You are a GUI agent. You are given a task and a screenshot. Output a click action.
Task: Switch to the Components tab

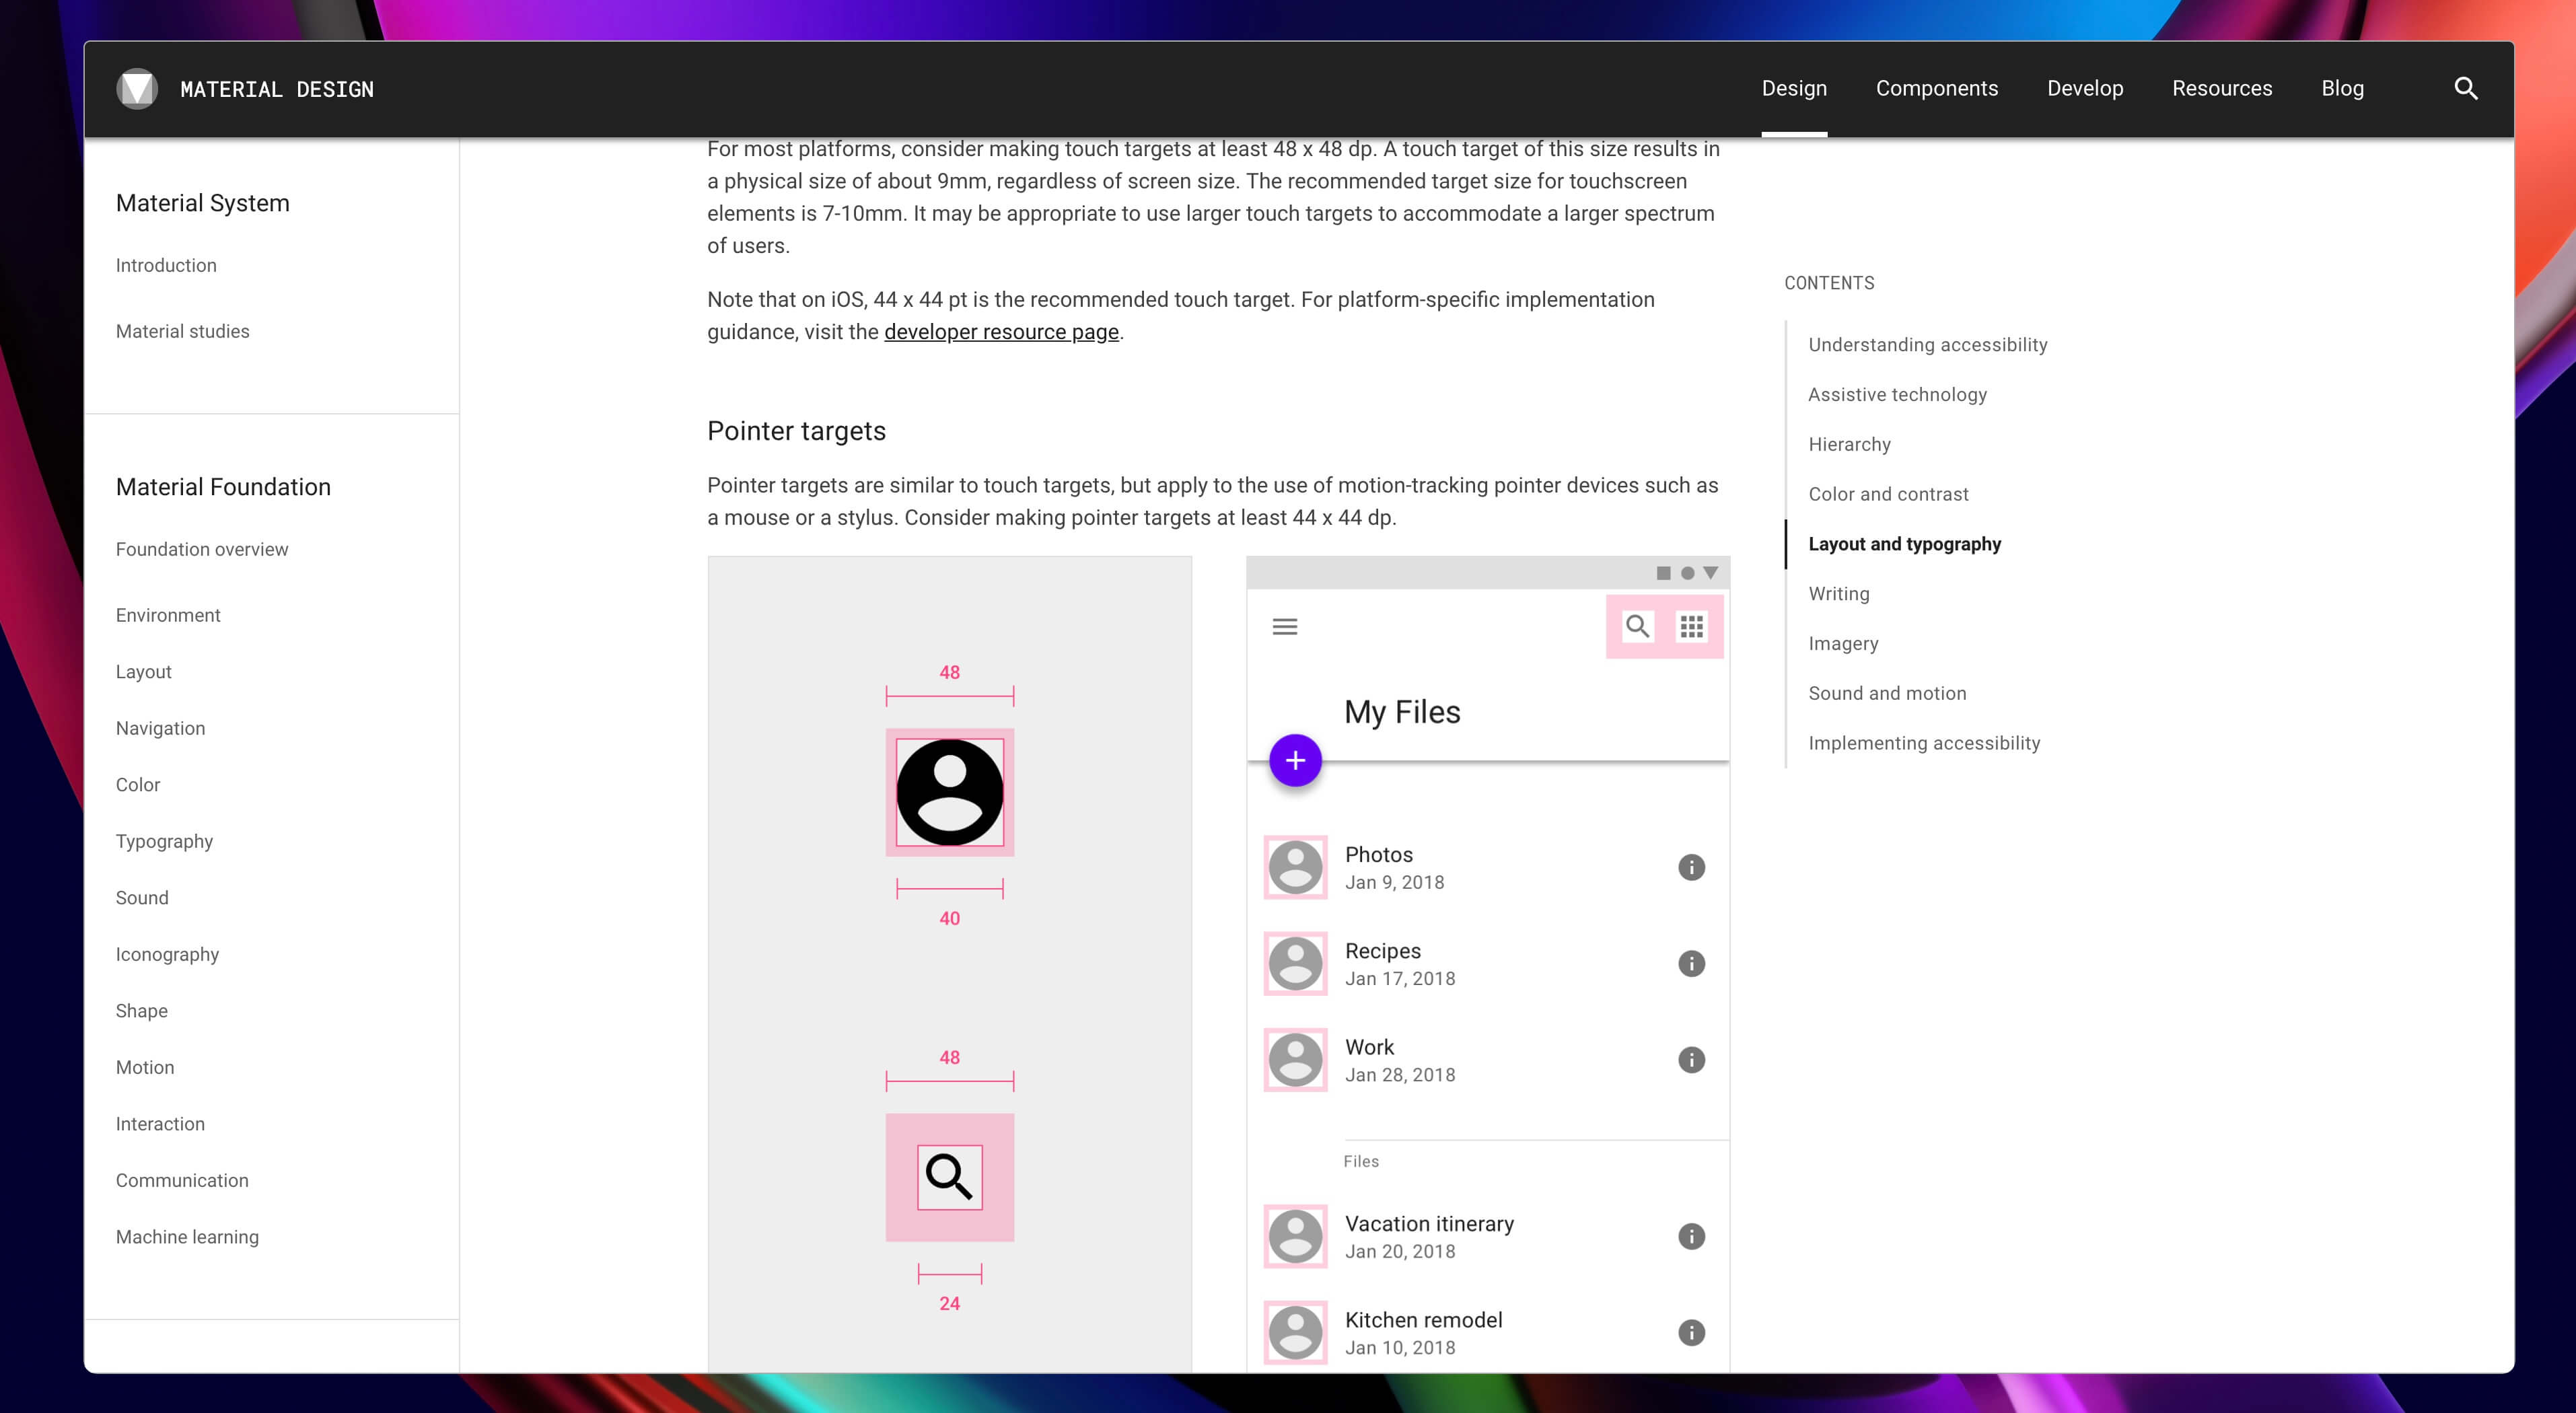(1936, 88)
